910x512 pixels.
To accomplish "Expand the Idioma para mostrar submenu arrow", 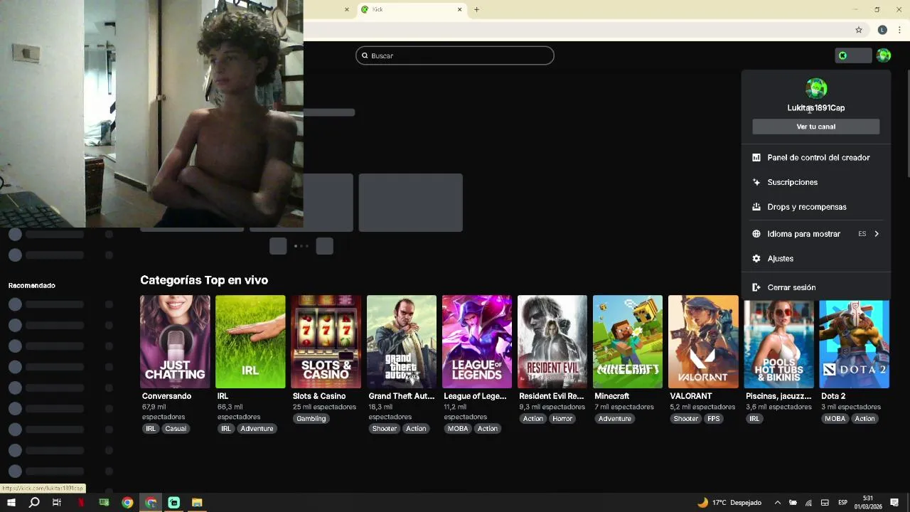I will 877,234.
